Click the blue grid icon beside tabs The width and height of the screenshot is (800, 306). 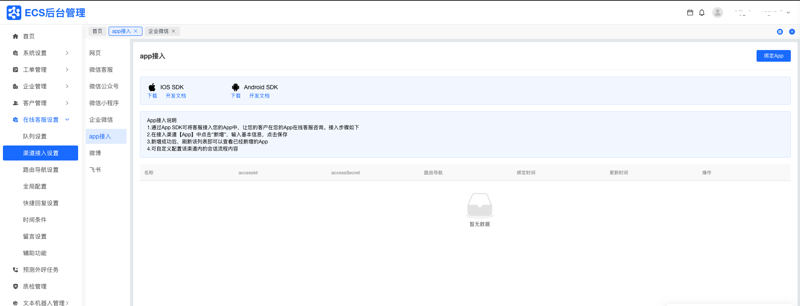point(780,32)
